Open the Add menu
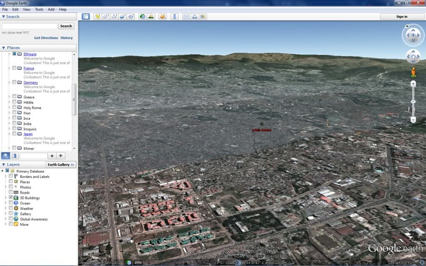This screenshot has width=426, height=266. coord(51,9)
